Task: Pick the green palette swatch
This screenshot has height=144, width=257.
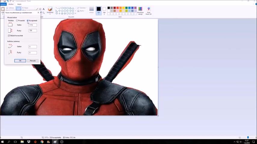Action: pyautogui.click(x=126, y=8)
